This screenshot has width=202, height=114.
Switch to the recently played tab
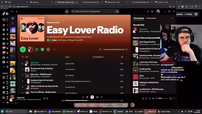tap(151, 18)
